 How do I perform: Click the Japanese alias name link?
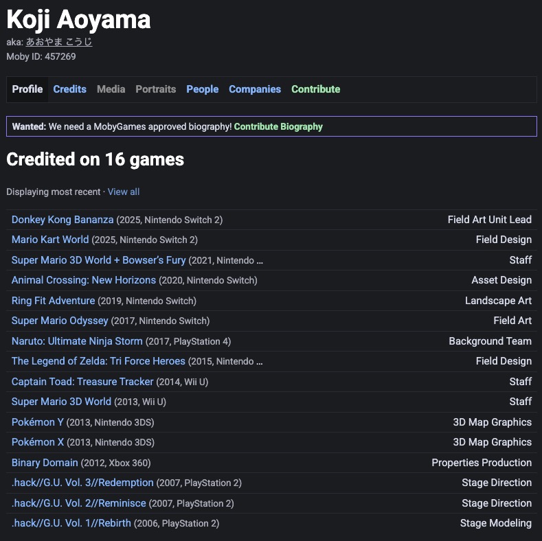tap(59, 42)
